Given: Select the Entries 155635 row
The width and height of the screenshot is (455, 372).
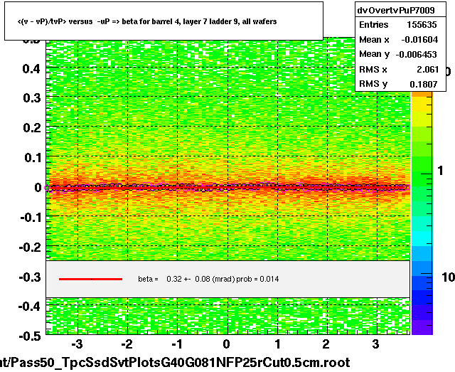Looking at the screenshot, I should coord(398,25).
